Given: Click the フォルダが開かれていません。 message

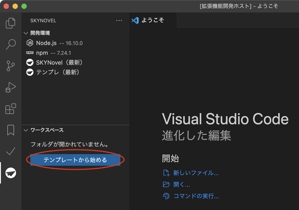Looking at the screenshot, I should 69,144.
